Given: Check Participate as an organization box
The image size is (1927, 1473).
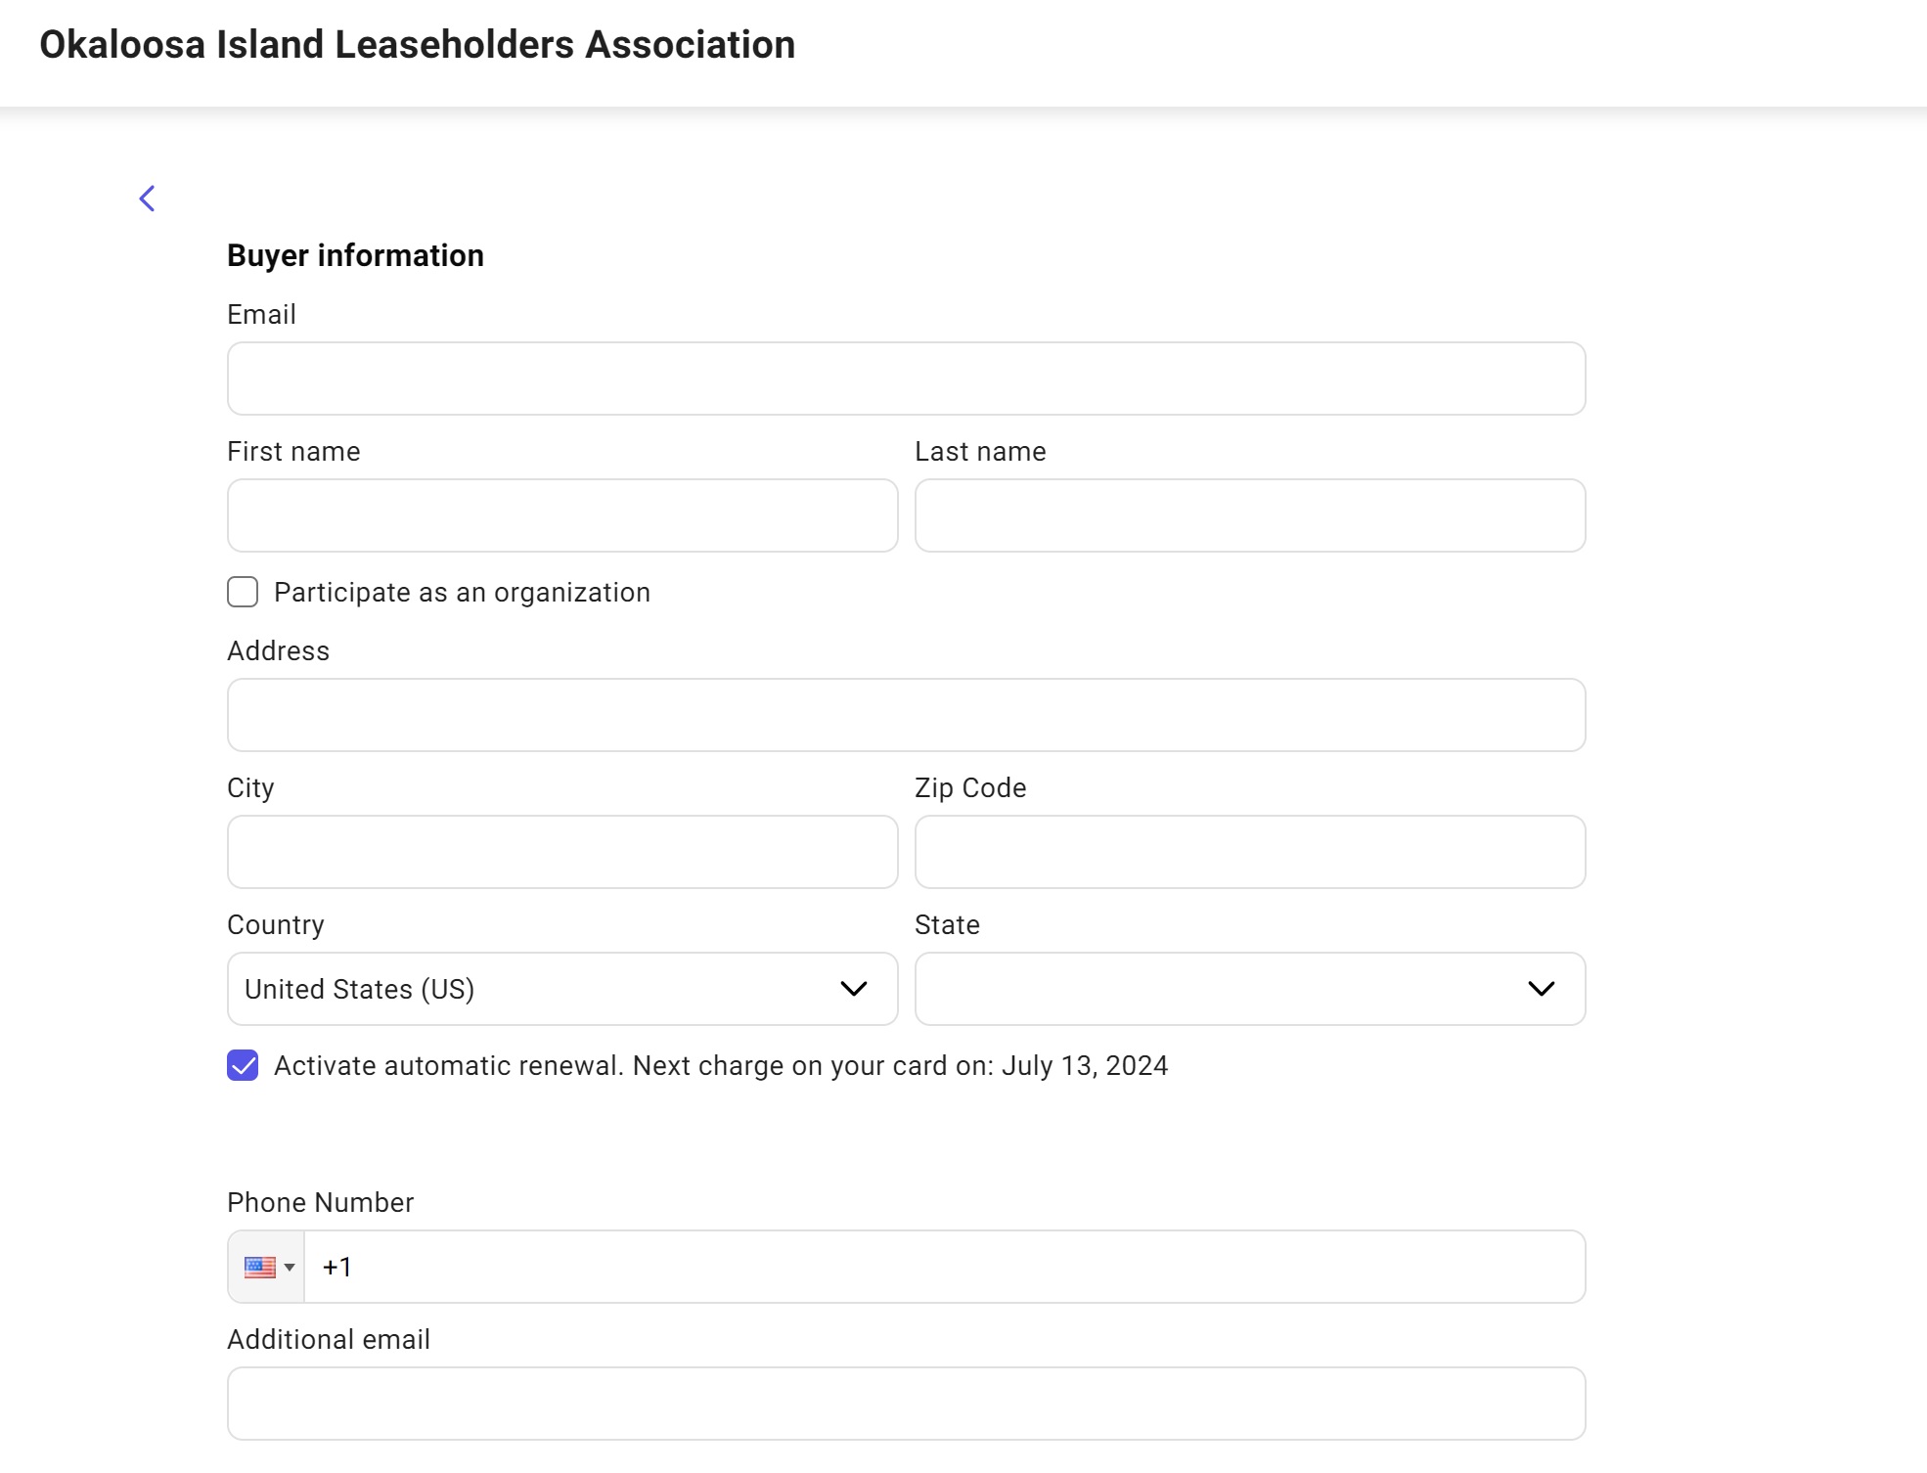Looking at the screenshot, I should click(x=243, y=592).
